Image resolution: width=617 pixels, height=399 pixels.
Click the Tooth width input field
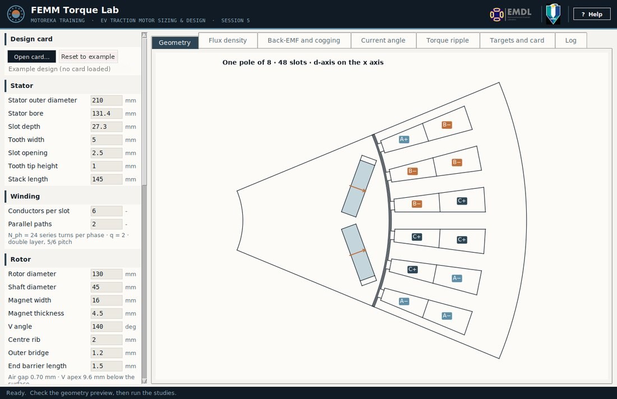pyautogui.click(x=106, y=140)
